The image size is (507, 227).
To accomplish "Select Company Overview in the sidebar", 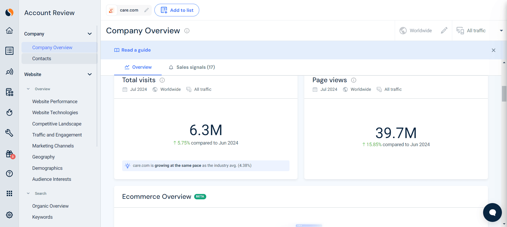I will tap(59, 48).
